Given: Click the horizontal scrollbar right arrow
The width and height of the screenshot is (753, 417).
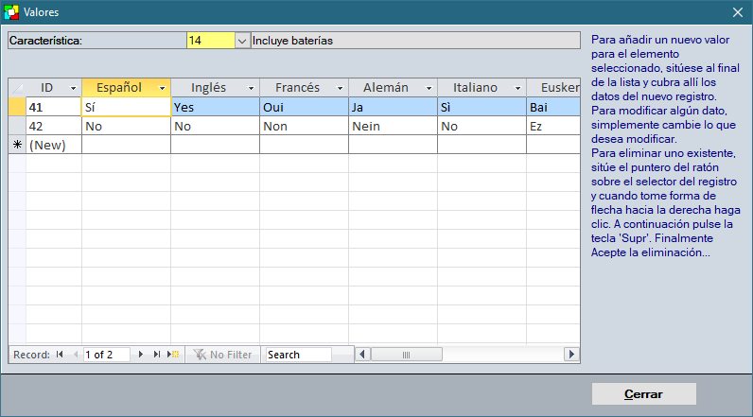Looking at the screenshot, I should click(x=570, y=355).
